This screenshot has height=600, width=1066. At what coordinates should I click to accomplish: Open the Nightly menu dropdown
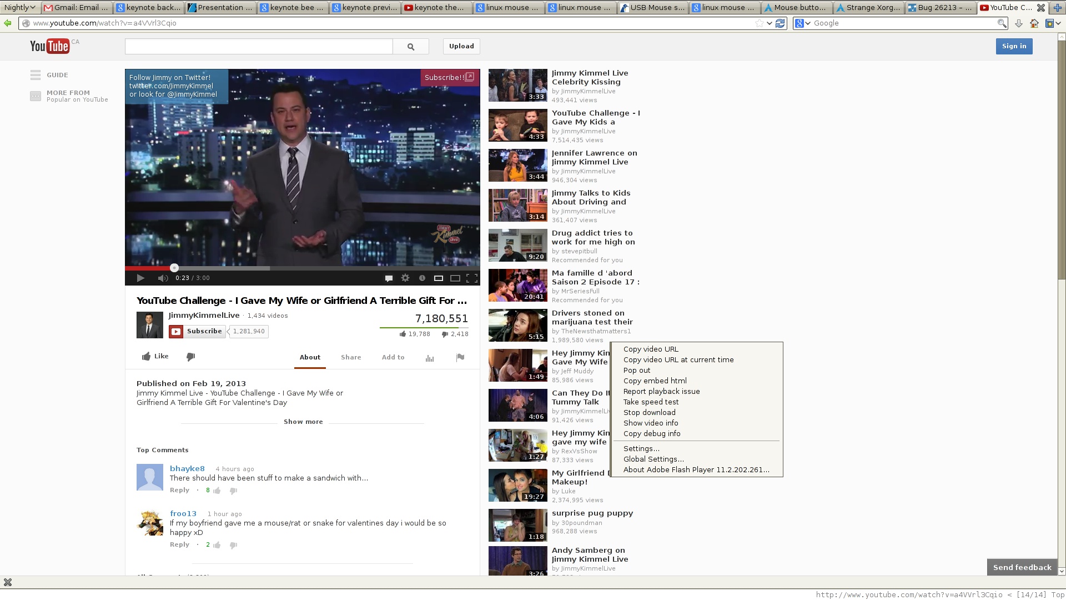click(x=20, y=7)
